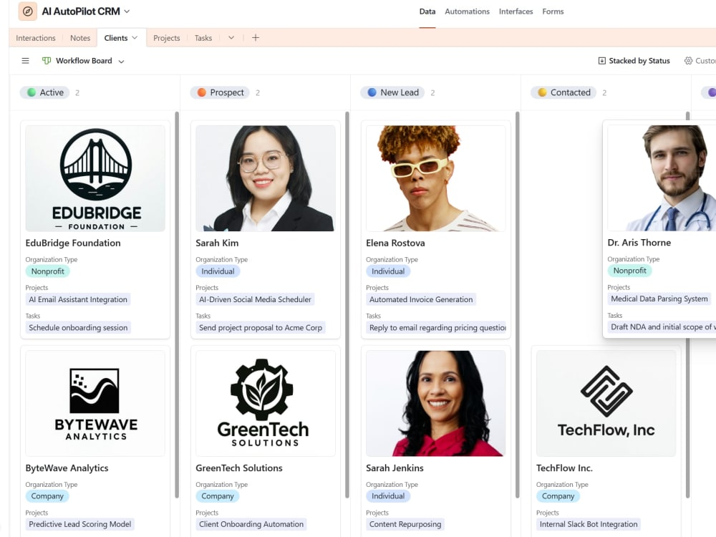Open the TechFlow, Inc logo thumbnail

click(x=606, y=403)
